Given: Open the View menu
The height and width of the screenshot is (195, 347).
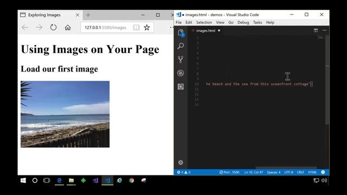Looking at the screenshot, I should [220, 23].
